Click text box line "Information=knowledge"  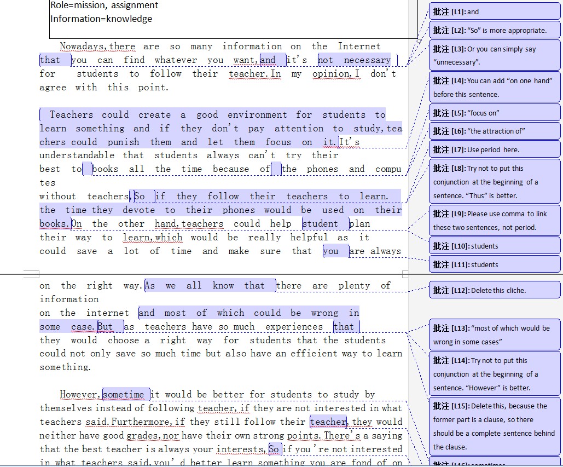coord(101,19)
